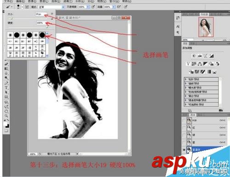Image resolution: width=230 pixels, height=177 pixels.
Task: Select the Eraser tool in the toolbox
Action: point(6,64)
